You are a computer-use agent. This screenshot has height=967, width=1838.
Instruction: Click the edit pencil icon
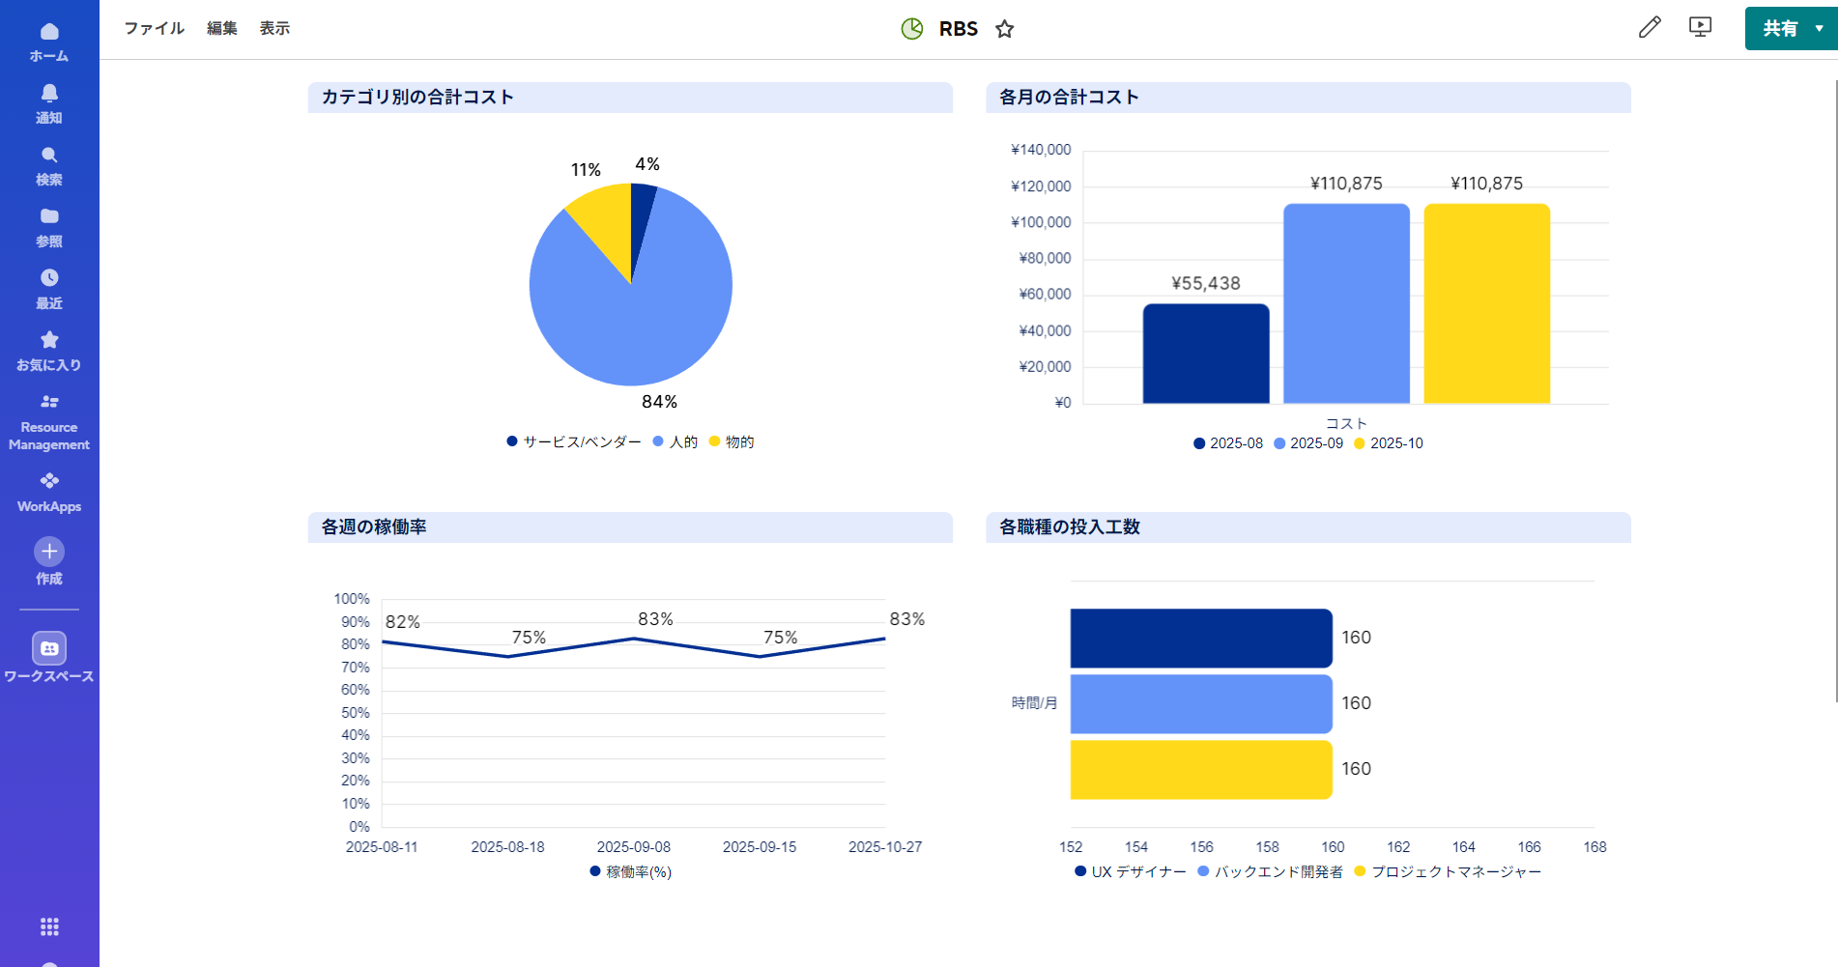click(x=1650, y=27)
